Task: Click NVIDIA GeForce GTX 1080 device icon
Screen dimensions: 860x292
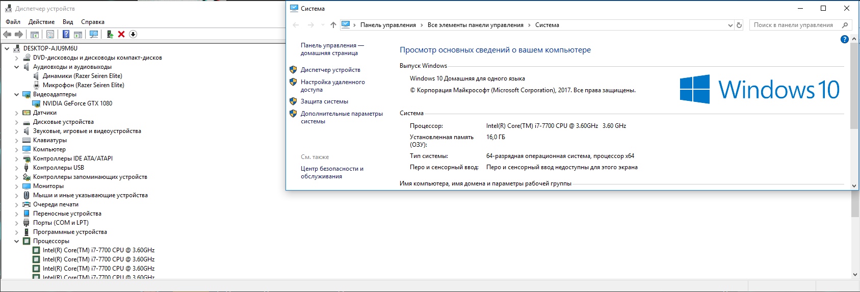Action: [36, 103]
